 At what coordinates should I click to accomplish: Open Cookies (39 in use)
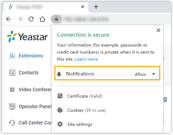tap(86, 110)
